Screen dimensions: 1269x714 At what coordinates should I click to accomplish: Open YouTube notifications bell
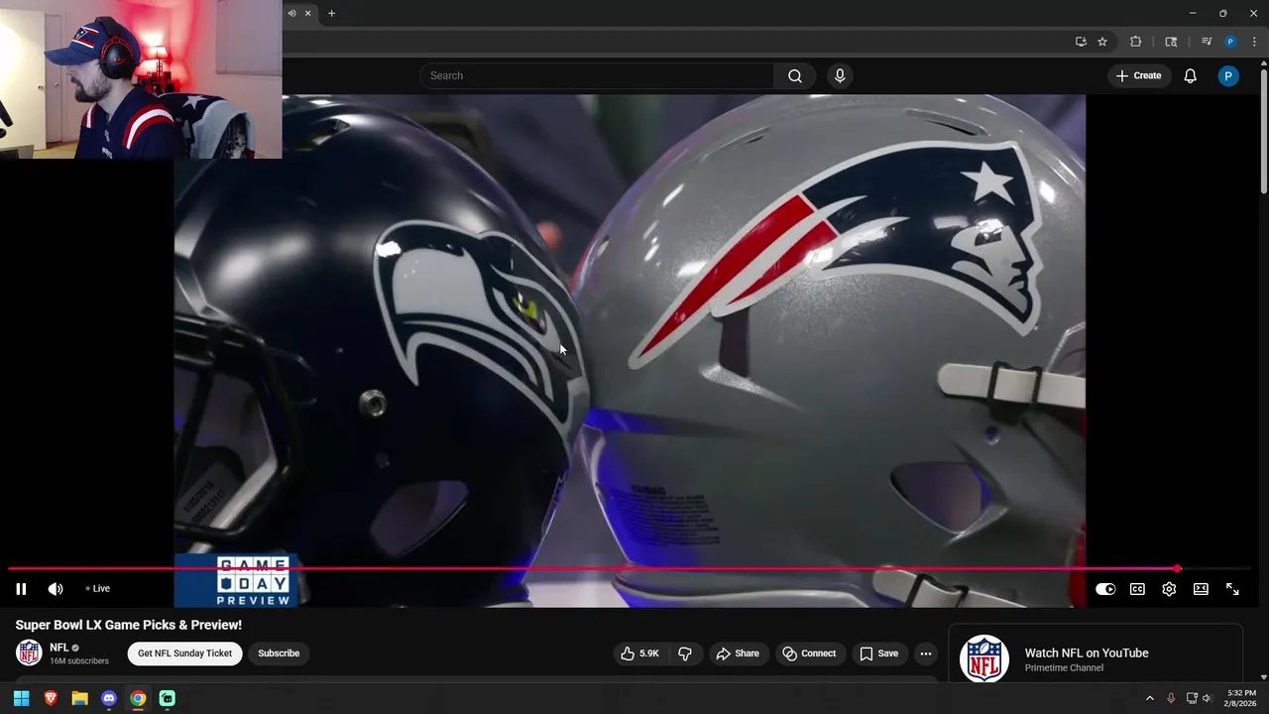[1191, 75]
